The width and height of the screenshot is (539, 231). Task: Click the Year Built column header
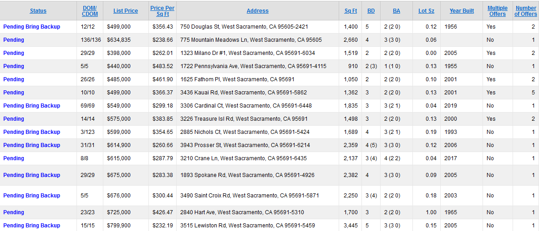[462, 11]
